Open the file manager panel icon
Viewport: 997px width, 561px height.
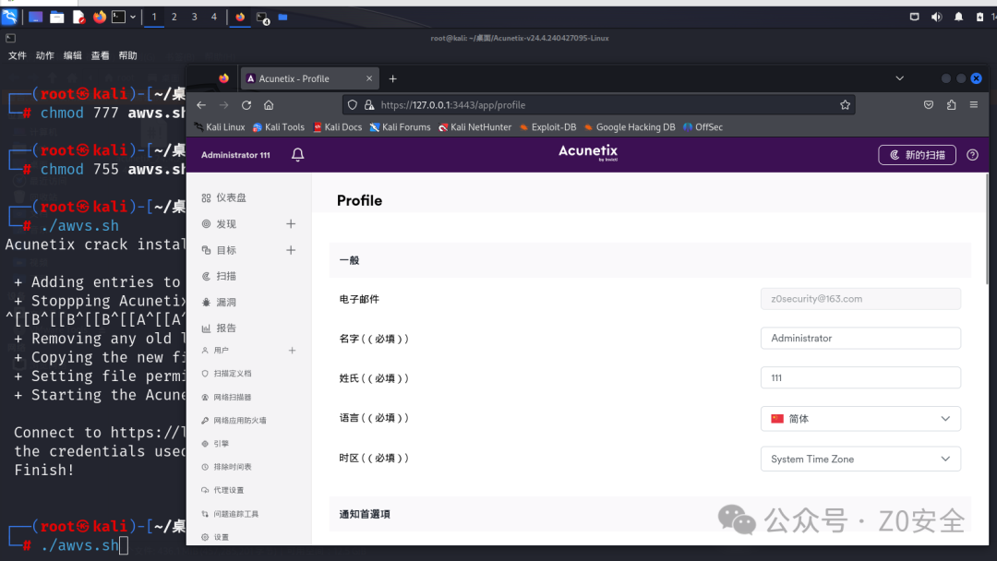pos(57,18)
